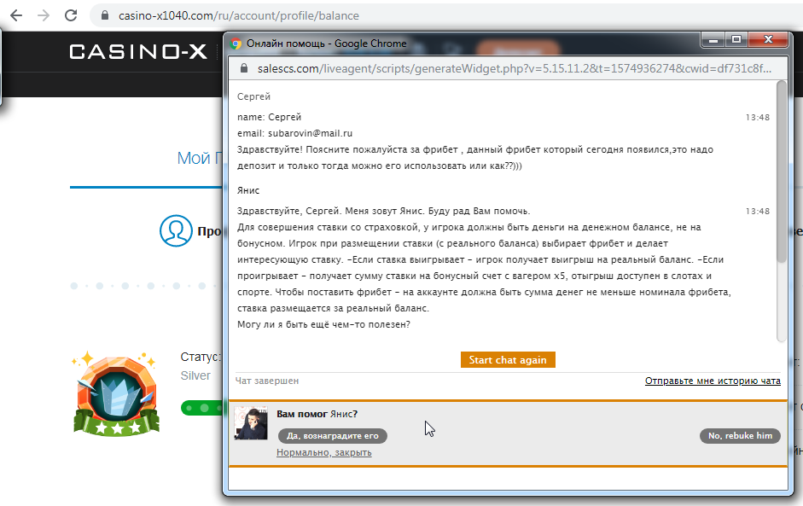
Task: Click the green status progress bar
Action: 202,408
